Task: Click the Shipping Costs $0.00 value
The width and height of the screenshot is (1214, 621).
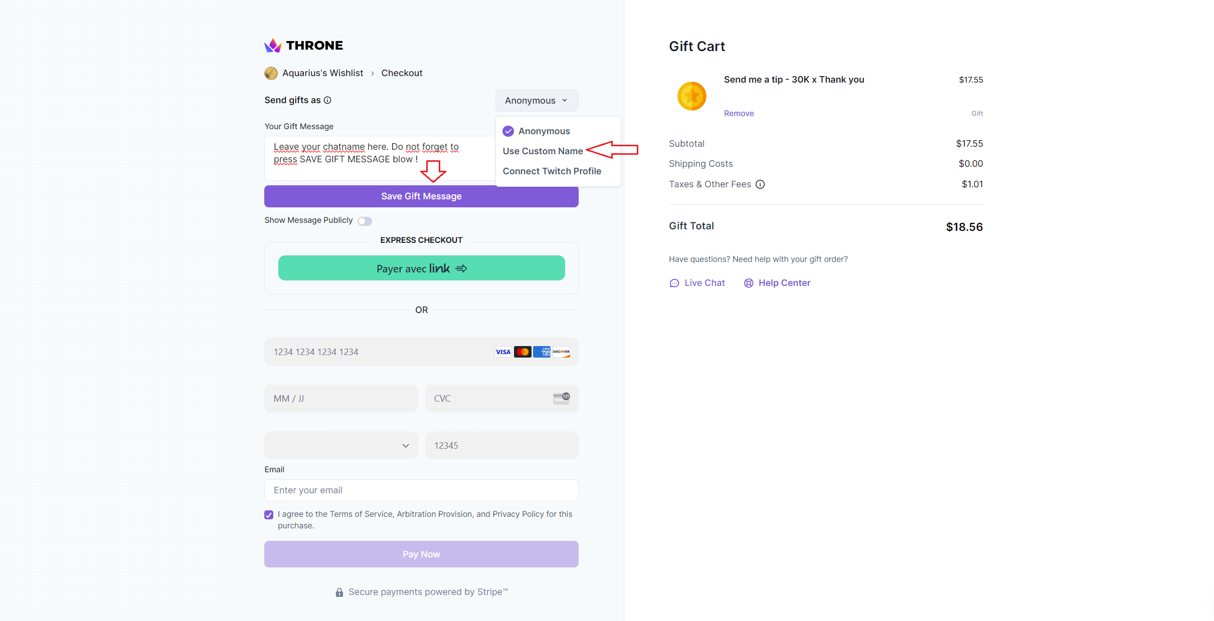Action: [970, 164]
